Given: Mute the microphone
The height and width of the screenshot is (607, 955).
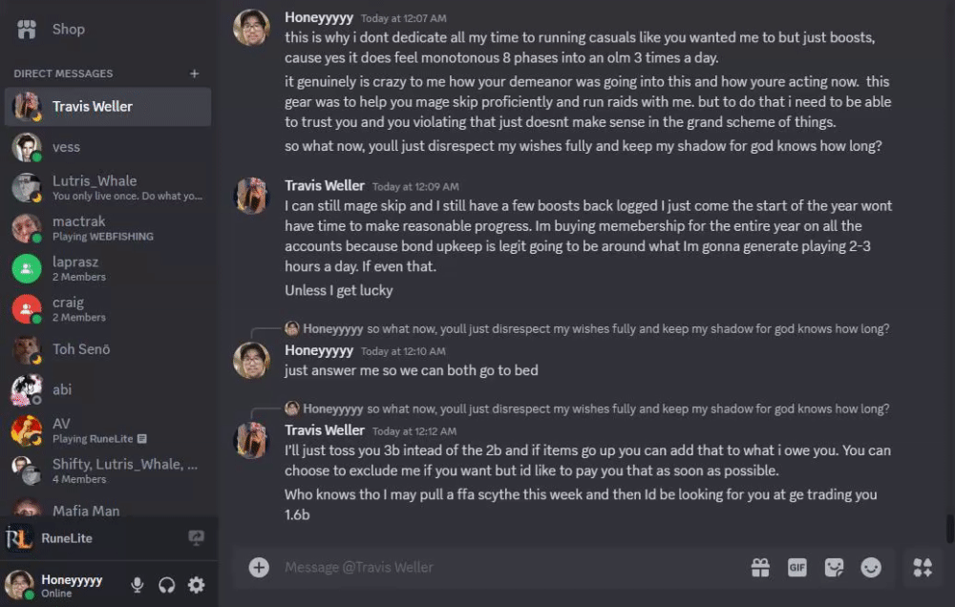Looking at the screenshot, I should (x=138, y=585).
